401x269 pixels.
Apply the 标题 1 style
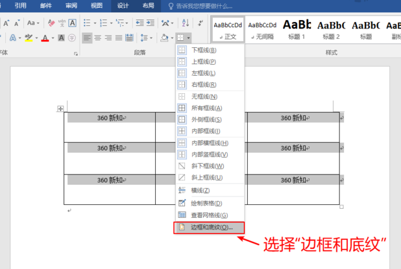pyautogui.click(x=298, y=28)
